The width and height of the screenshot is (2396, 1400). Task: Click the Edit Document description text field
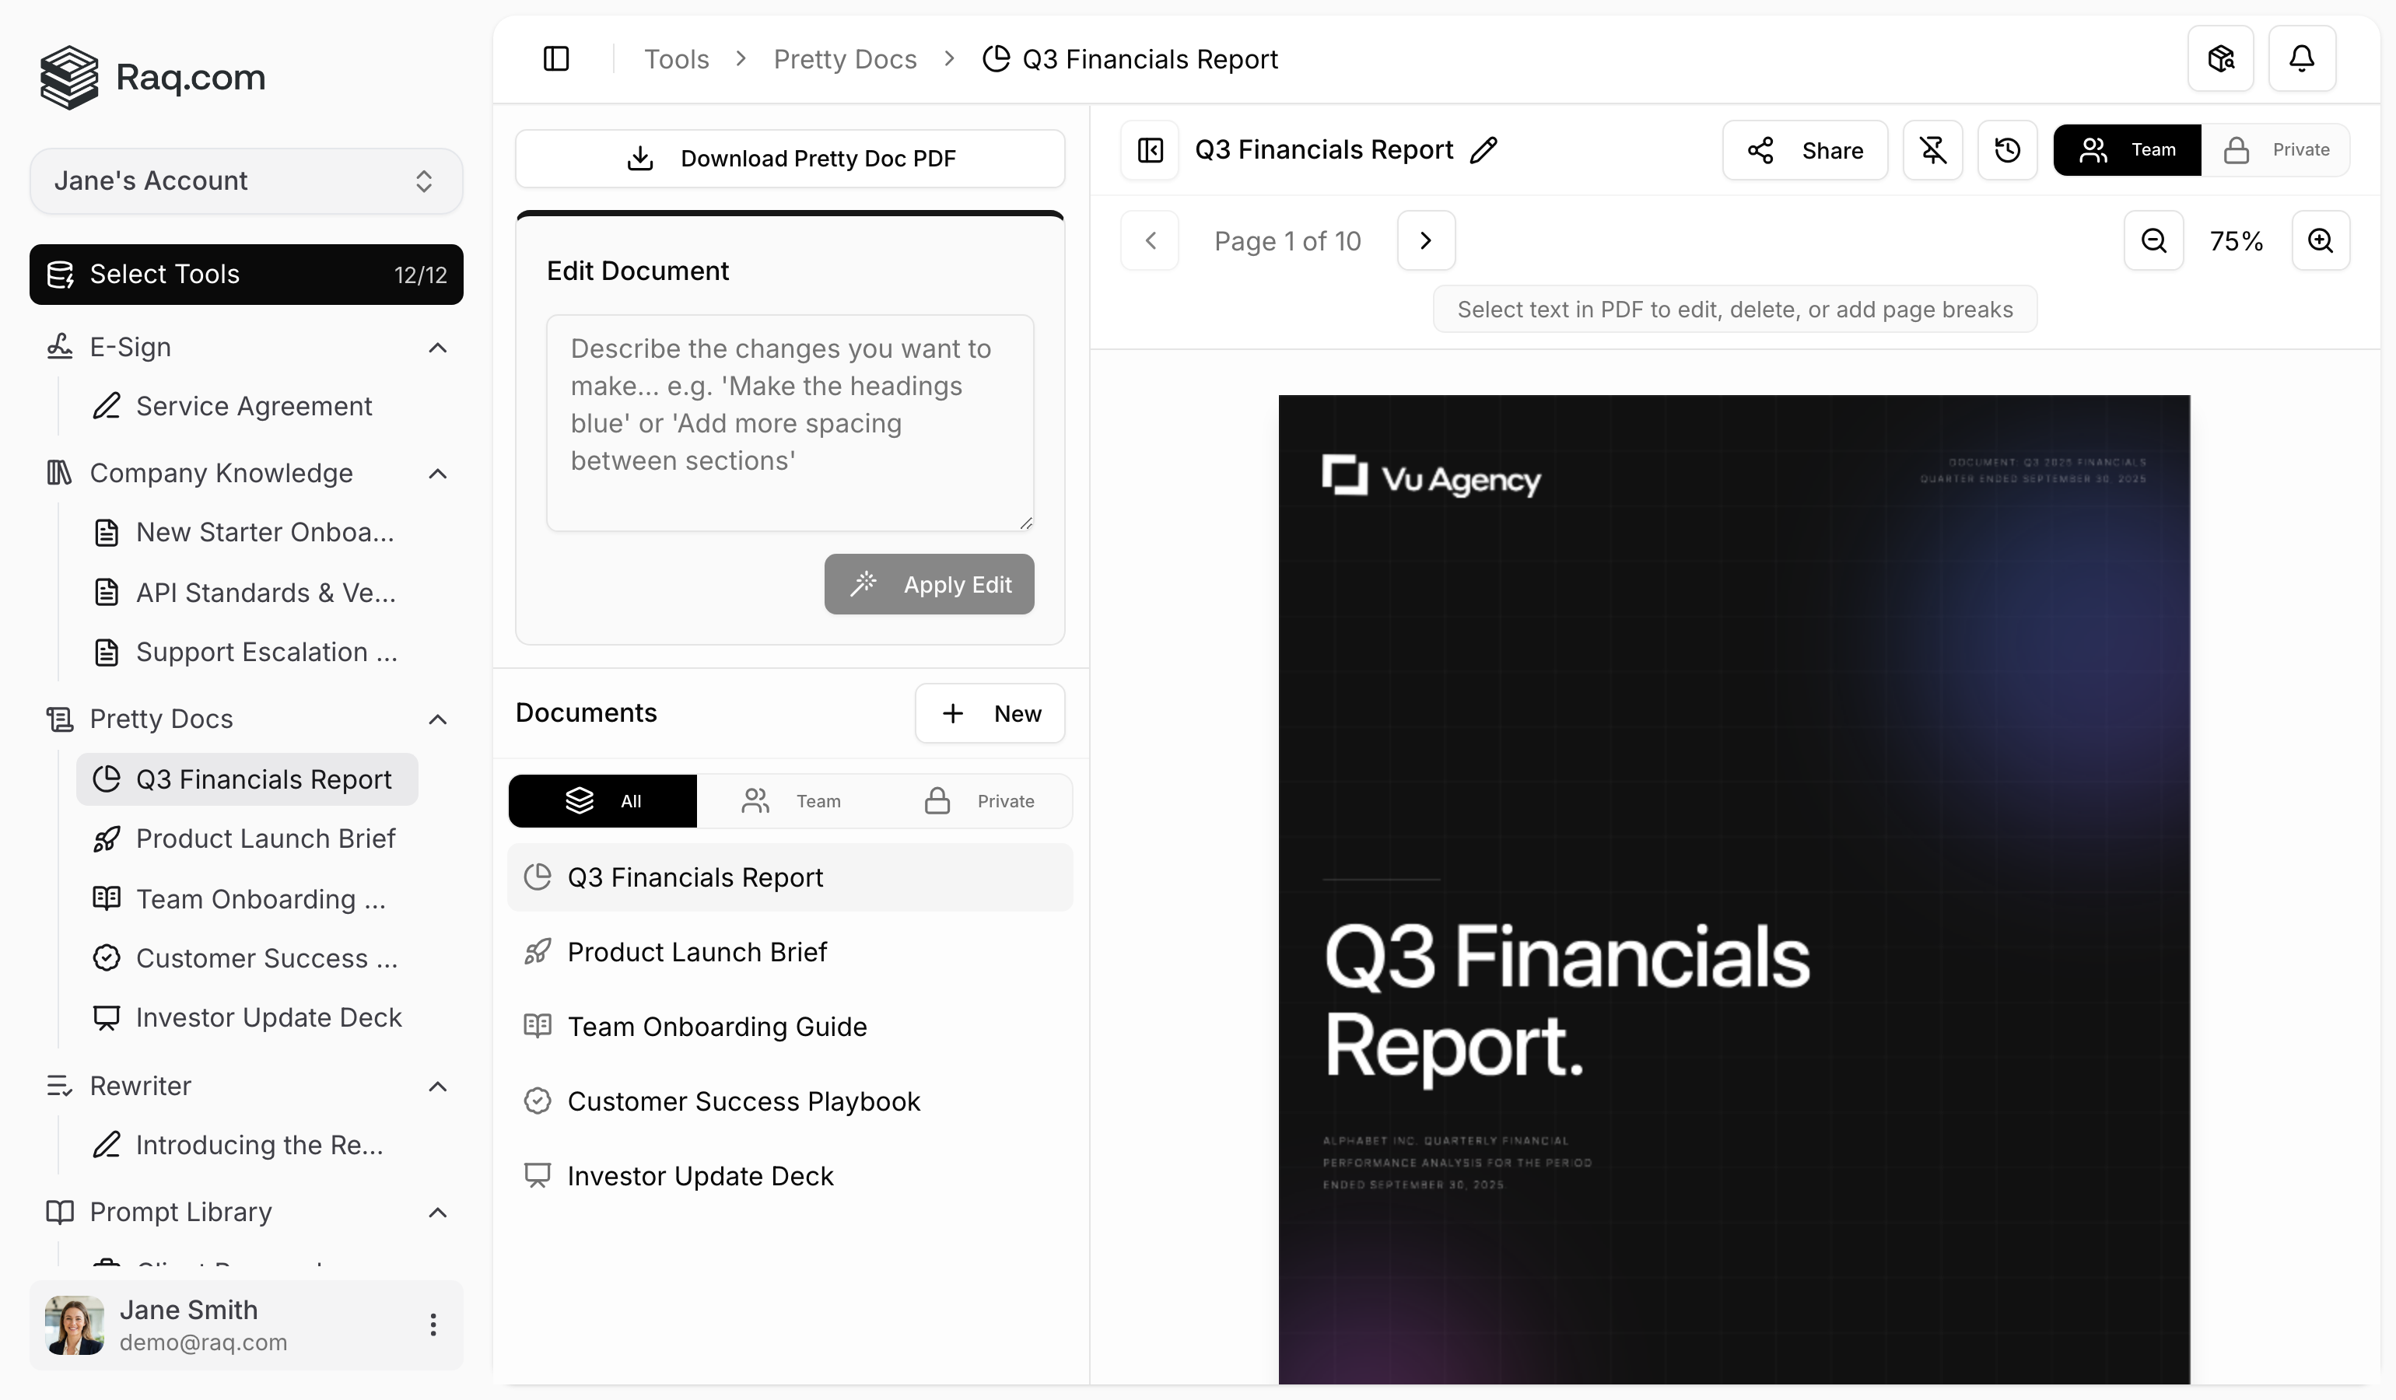click(789, 422)
